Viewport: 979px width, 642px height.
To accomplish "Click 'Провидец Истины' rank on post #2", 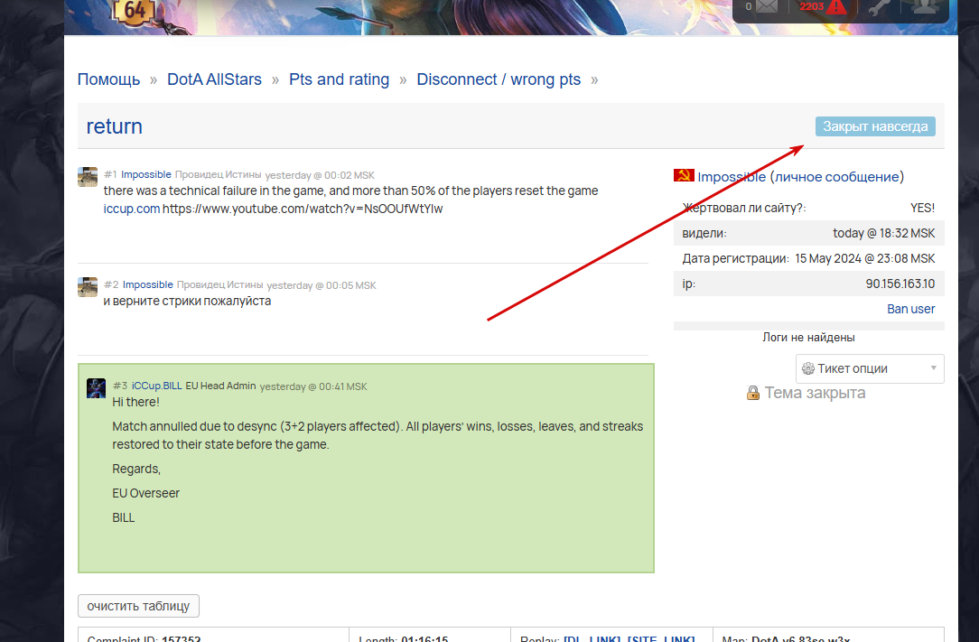I will [219, 284].
